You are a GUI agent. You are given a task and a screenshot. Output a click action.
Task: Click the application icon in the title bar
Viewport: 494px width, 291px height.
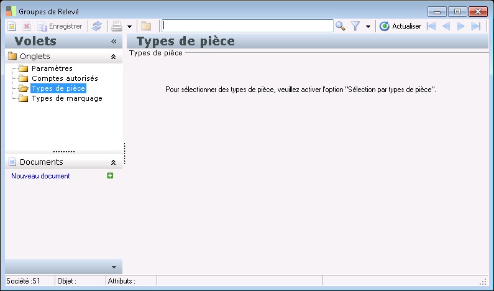11,11
